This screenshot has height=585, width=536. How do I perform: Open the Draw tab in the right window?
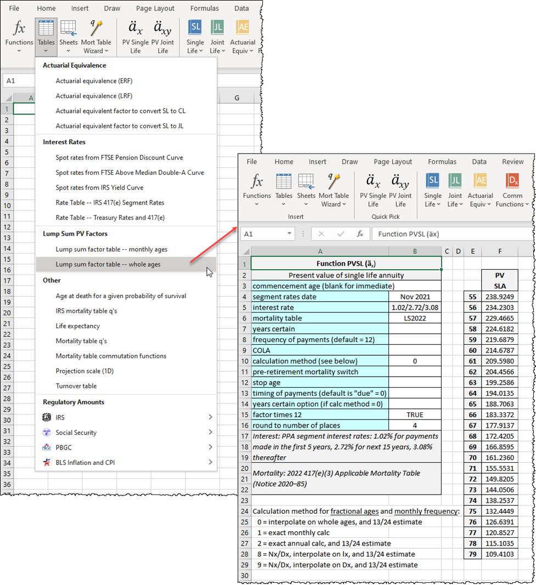coord(349,162)
